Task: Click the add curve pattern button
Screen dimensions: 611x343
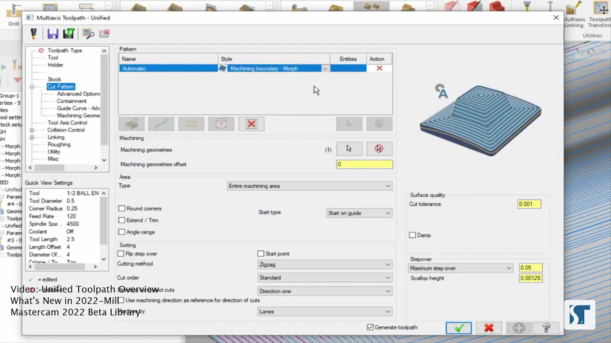Action: click(x=161, y=124)
